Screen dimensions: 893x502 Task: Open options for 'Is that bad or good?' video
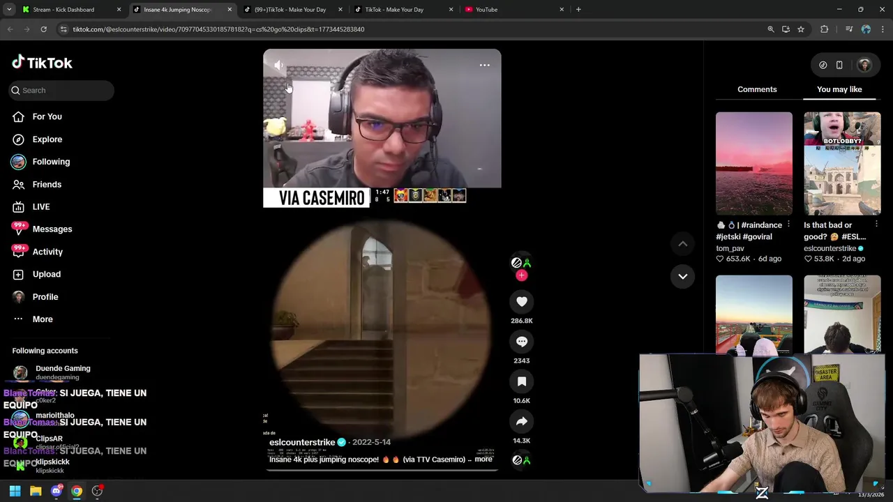pos(876,225)
